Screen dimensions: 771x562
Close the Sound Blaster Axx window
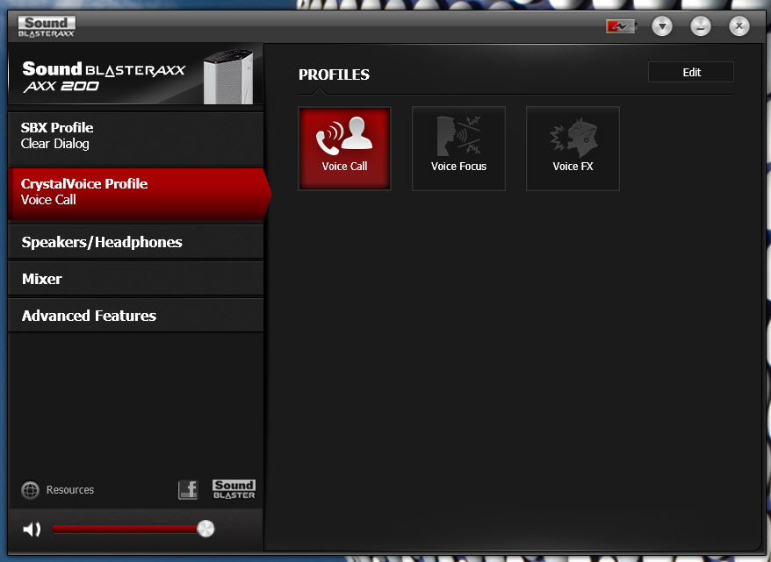(x=739, y=26)
